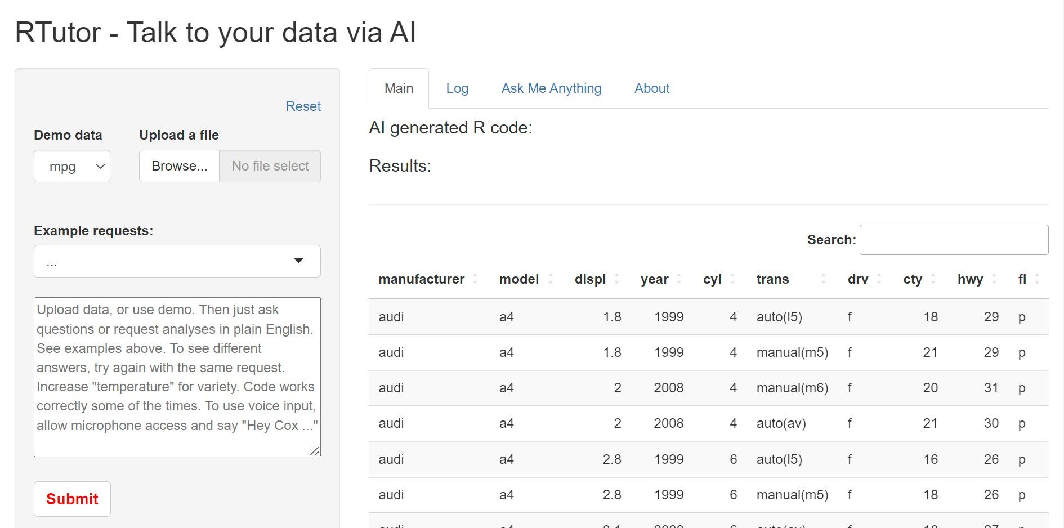Select the Main tab
1064x528 pixels.
click(399, 89)
